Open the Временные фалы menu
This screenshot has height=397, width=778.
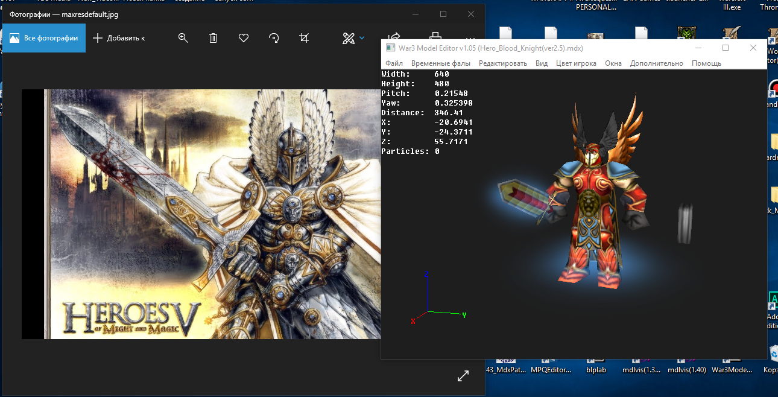point(441,63)
